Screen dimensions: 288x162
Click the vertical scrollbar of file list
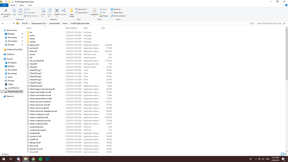(286, 54)
